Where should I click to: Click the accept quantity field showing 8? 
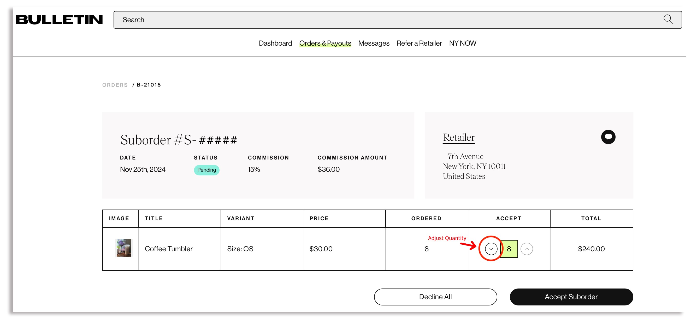pyautogui.click(x=509, y=249)
